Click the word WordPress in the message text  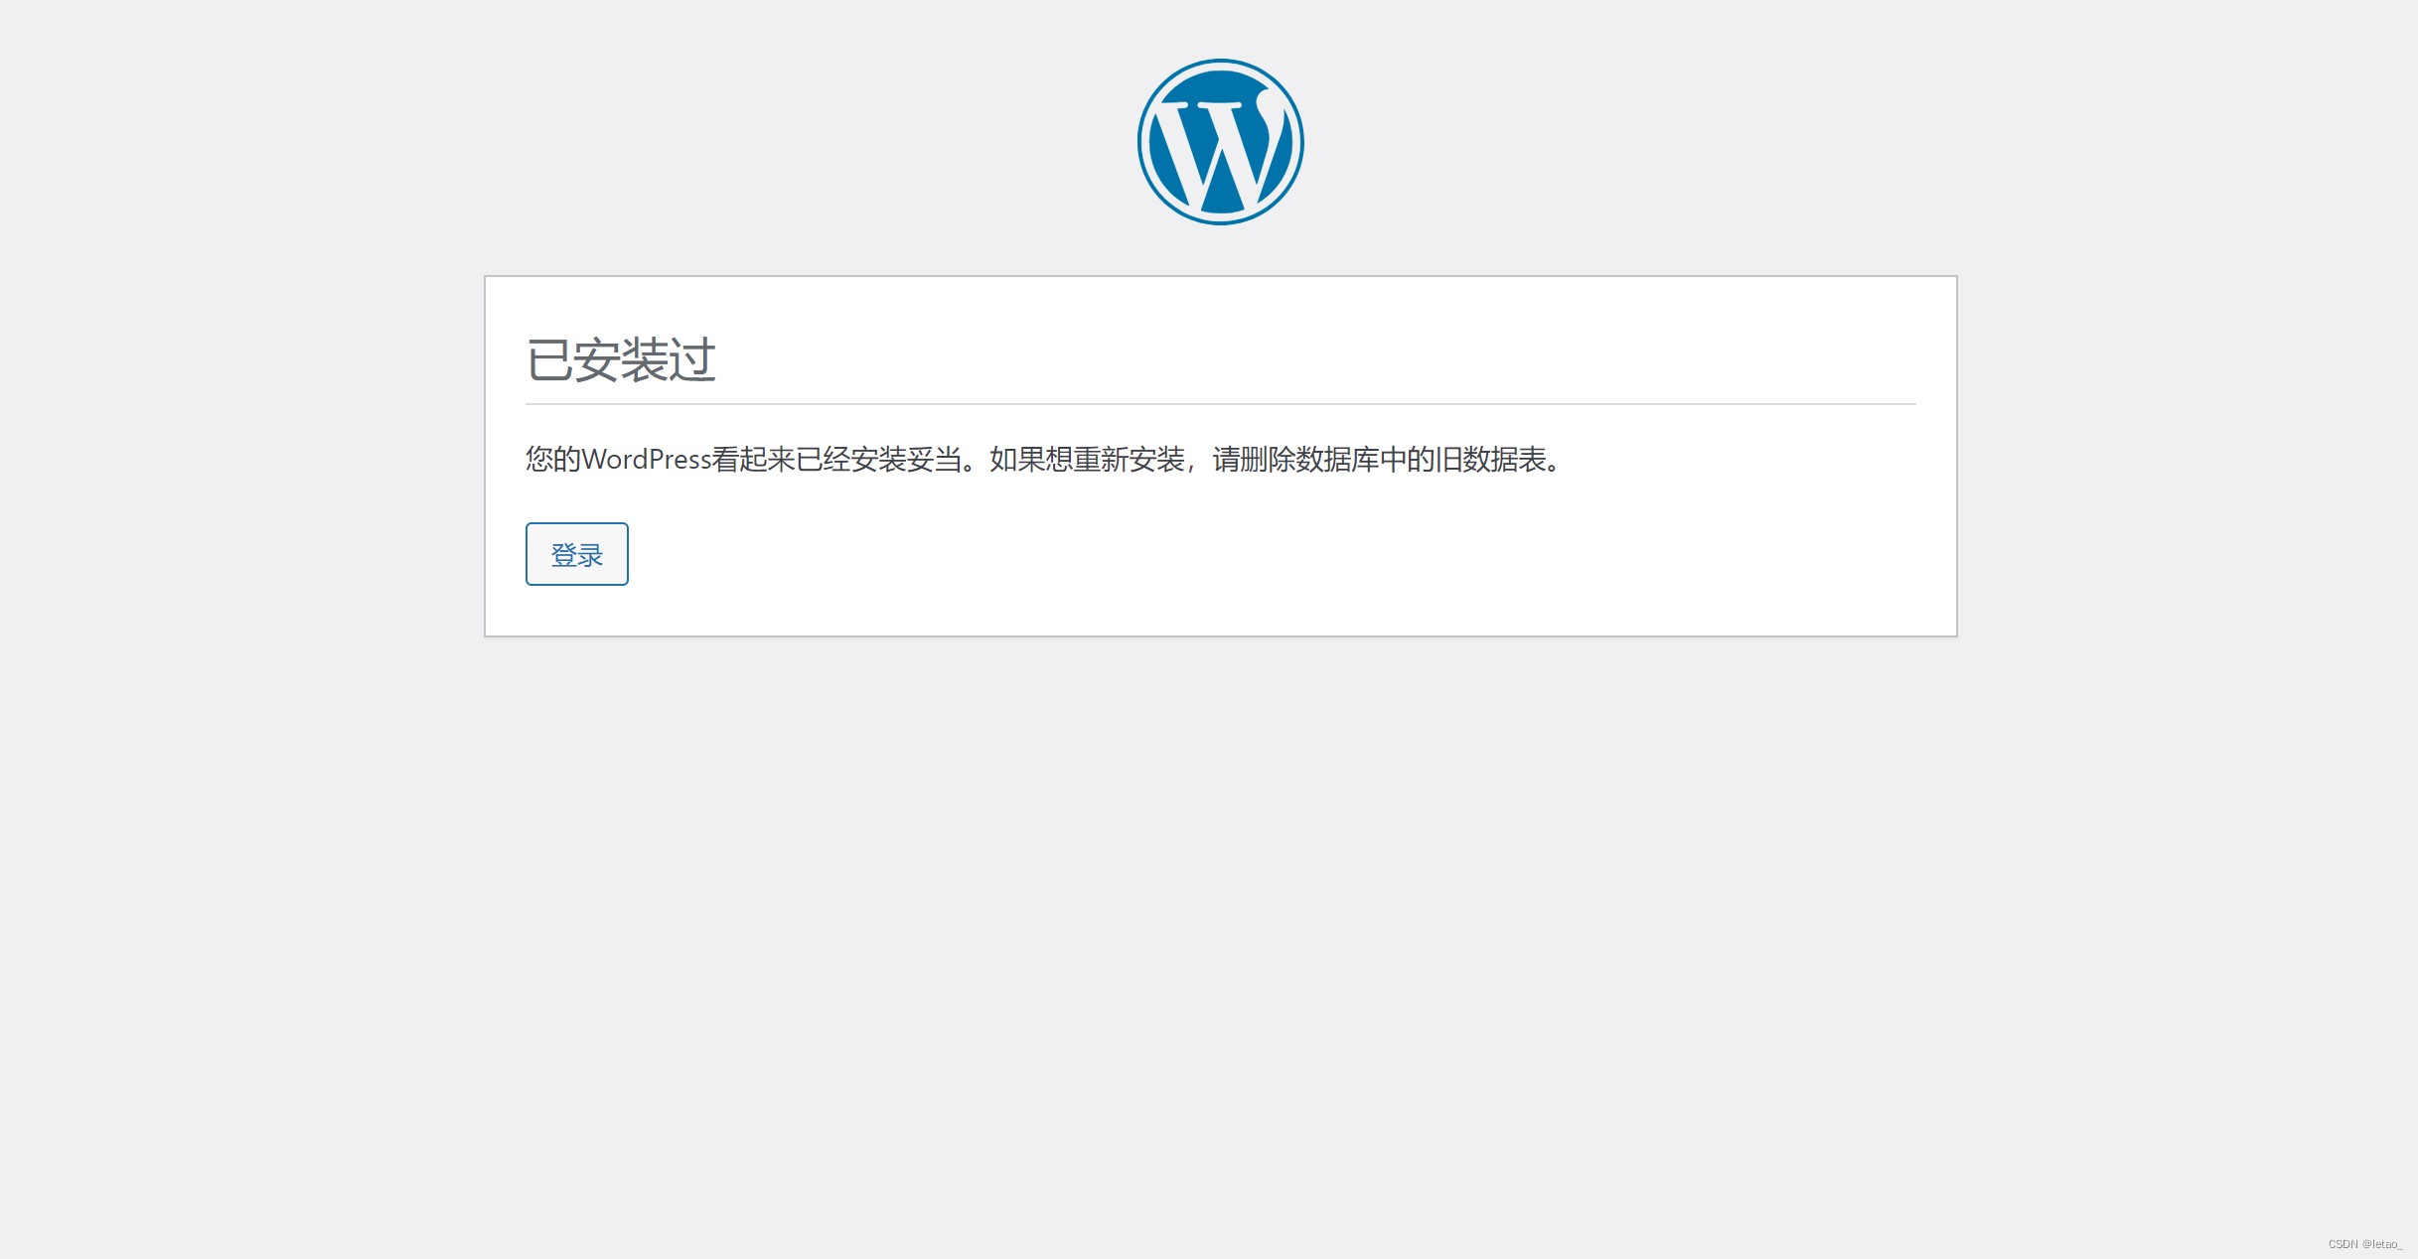(x=646, y=460)
